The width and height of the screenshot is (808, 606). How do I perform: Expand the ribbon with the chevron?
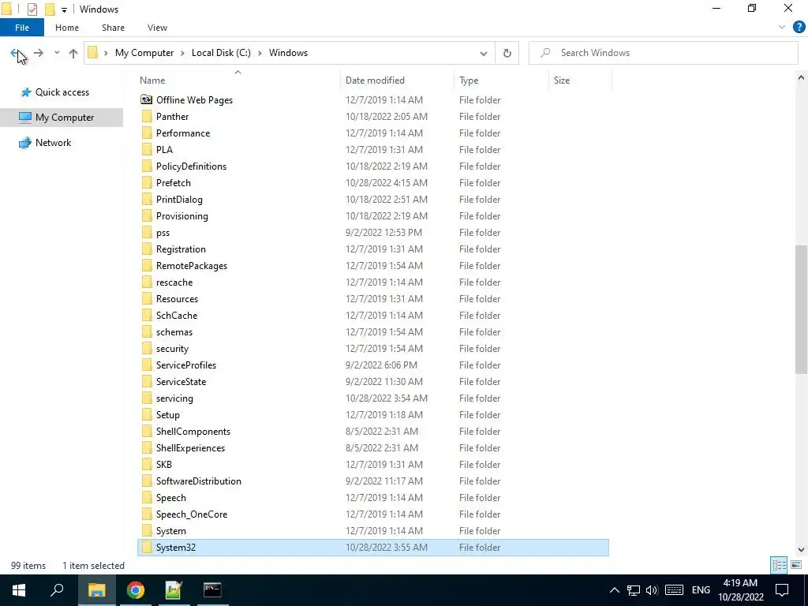click(x=782, y=27)
